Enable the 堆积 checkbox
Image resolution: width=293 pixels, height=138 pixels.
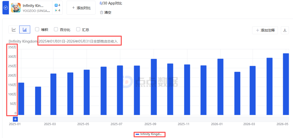point(37,29)
